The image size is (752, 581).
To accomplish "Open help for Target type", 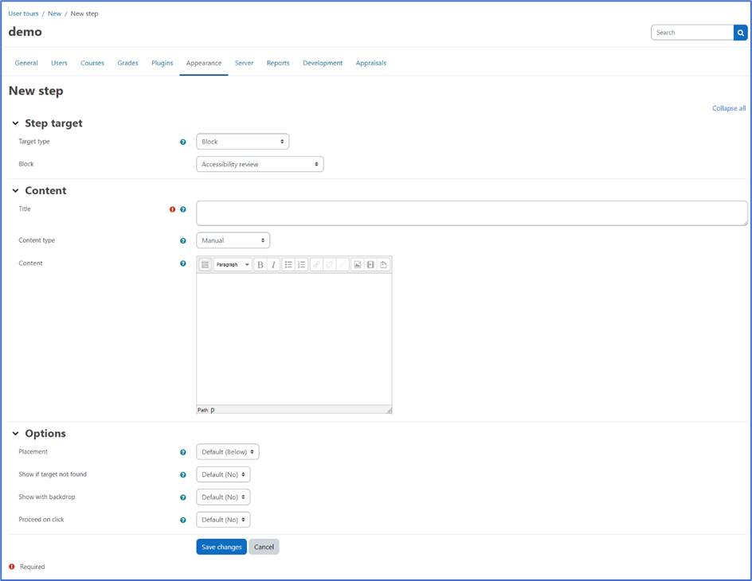I will 182,142.
